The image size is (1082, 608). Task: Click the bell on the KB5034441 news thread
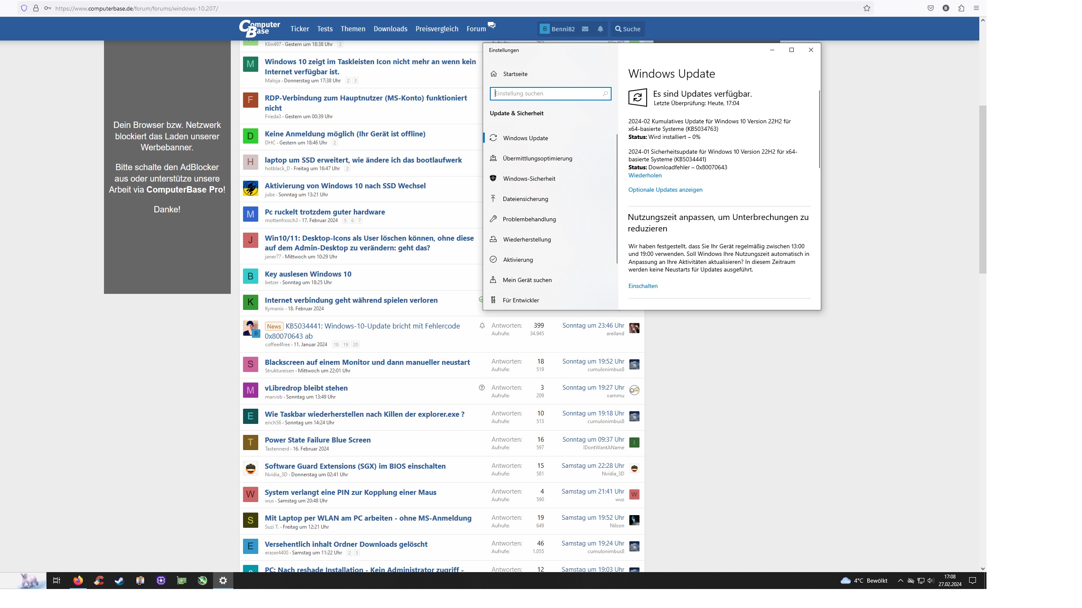[x=482, y=326]
